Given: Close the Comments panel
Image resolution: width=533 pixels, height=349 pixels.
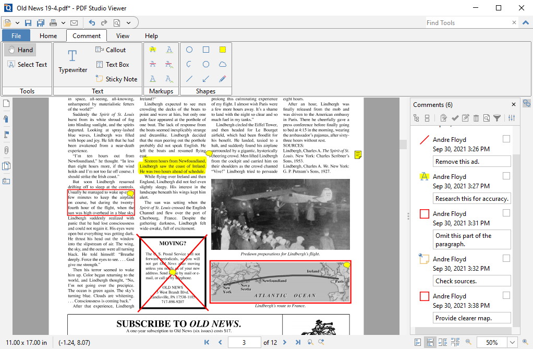Looking at the screenshot, I should pyautogui.click(x=514, y=104).
